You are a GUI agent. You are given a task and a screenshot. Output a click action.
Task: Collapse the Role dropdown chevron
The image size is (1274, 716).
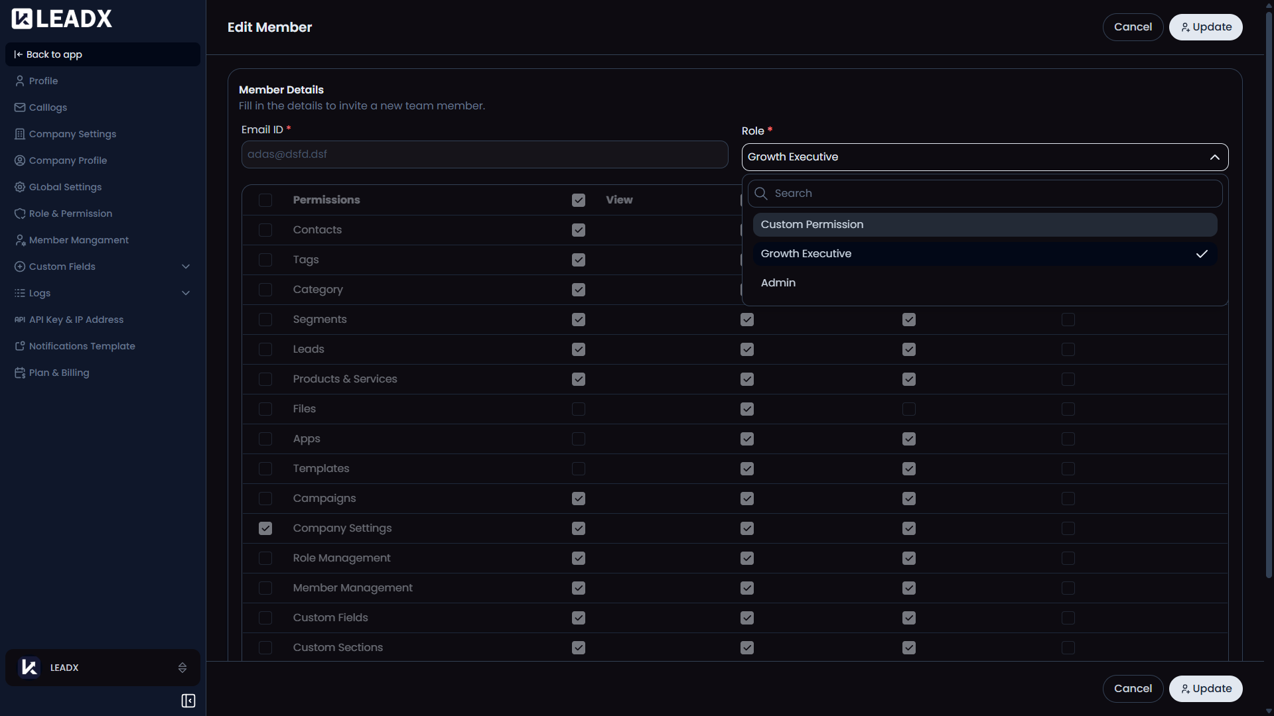tap(1214, 157)
